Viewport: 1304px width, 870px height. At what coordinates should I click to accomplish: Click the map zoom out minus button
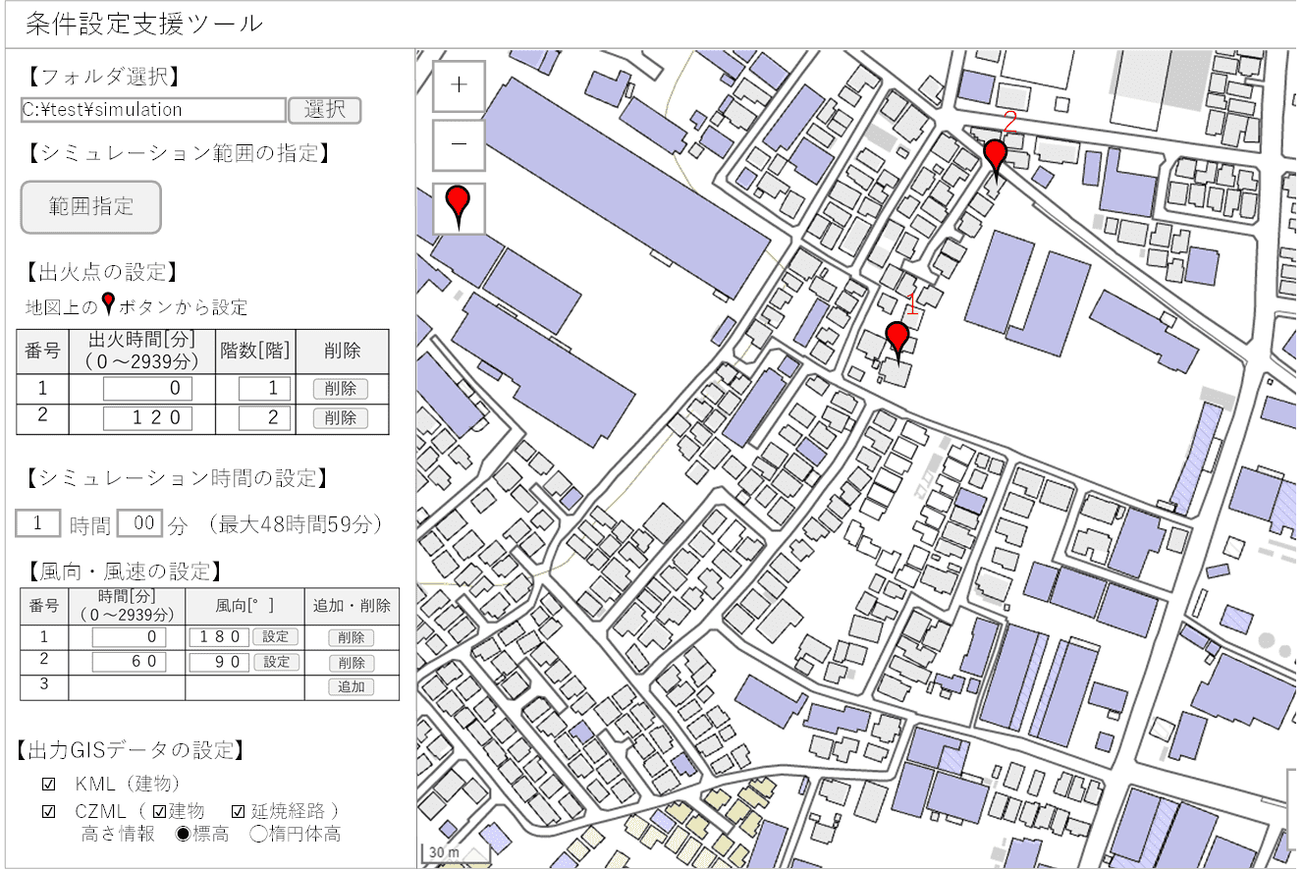[459, 144]
